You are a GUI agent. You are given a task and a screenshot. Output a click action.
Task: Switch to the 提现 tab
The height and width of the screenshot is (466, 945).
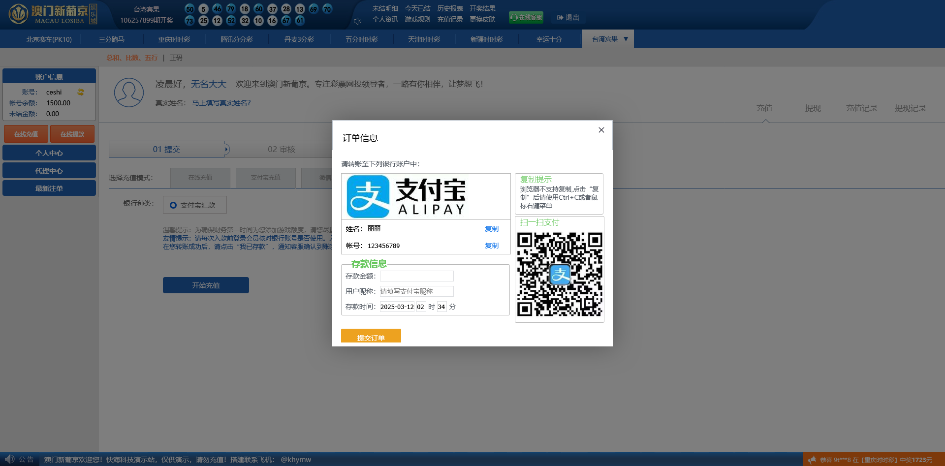pyautogui.click(x=813, y=108)
